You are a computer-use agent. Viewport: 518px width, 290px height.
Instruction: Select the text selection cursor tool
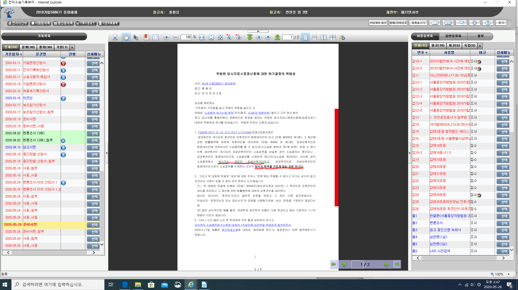pos(136,38)
